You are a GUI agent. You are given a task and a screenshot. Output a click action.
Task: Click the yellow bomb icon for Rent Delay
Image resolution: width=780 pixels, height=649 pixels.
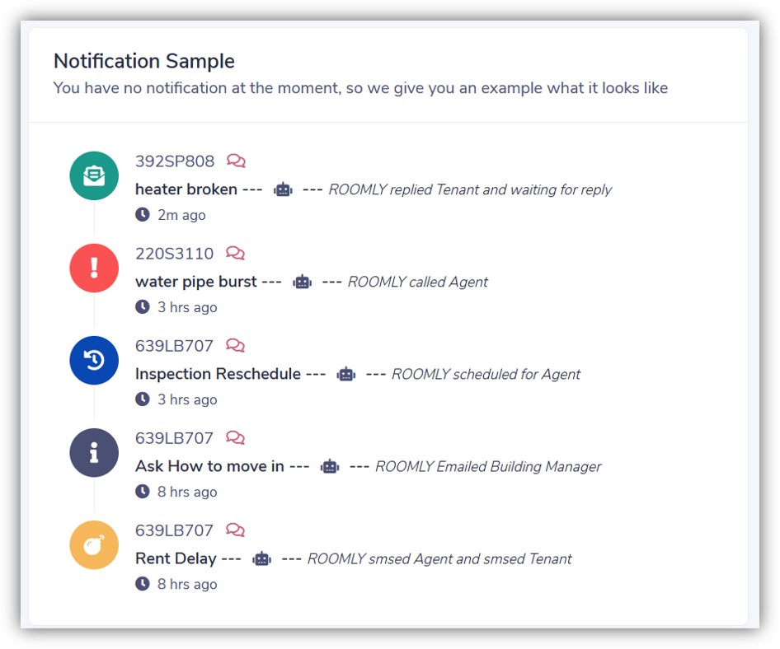(94, 544)
